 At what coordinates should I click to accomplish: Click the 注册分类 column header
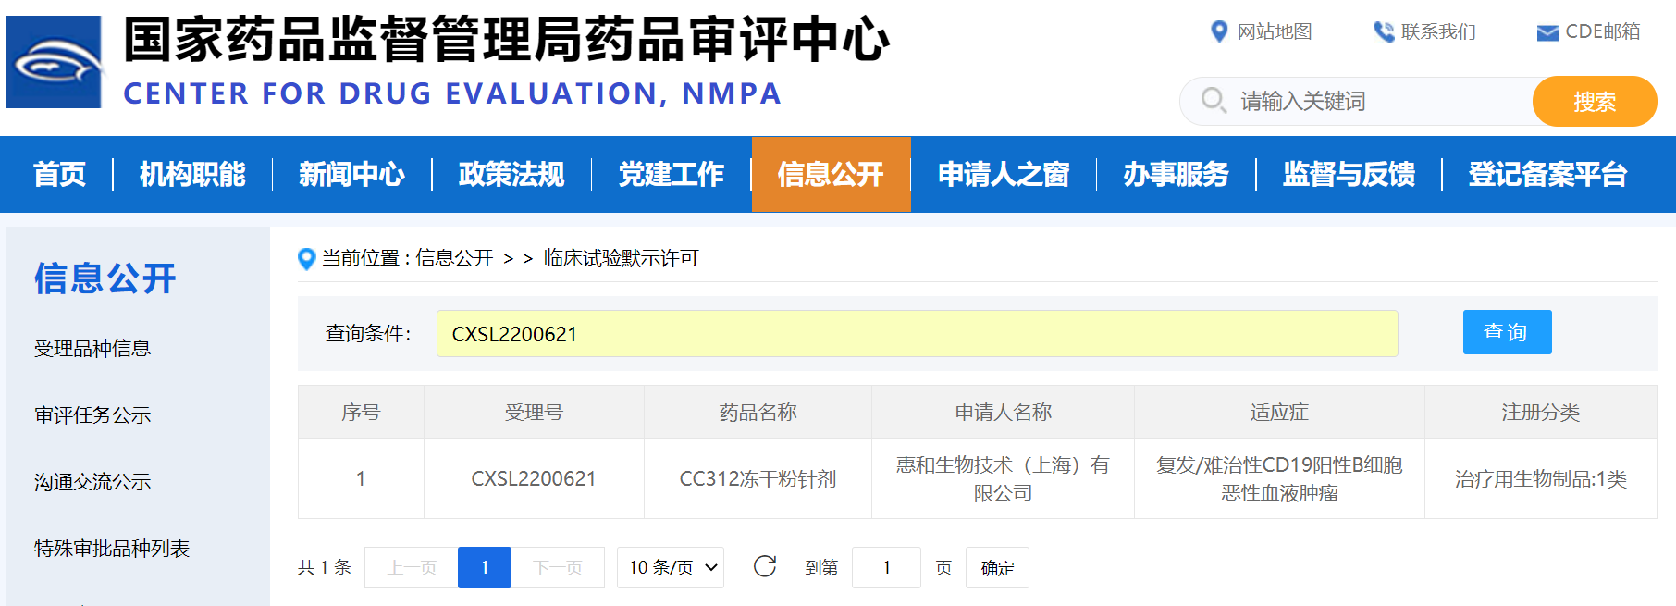pyautogui.click(x=1540, y=413)
